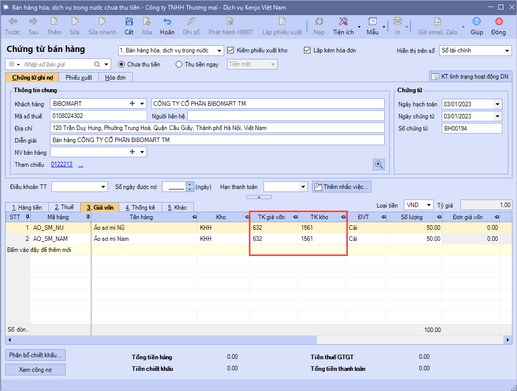Open the reference link 0122213
Viewport: 517px width, 391px height.
pyautogui.click(x=62, y=164)
